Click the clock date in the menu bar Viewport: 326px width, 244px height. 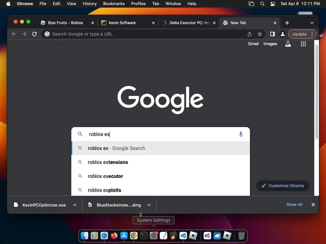pos(300,4)
